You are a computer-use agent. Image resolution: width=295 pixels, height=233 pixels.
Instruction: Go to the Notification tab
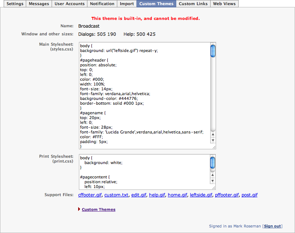click(102, 4)
